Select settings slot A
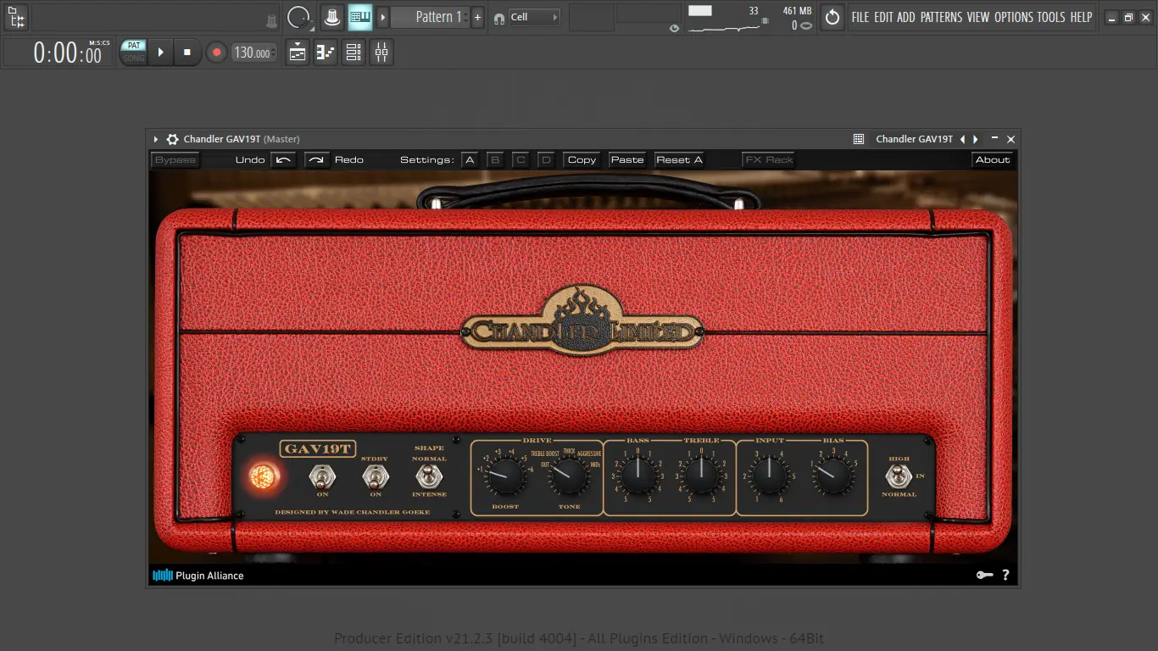 [x=470, y=159]
